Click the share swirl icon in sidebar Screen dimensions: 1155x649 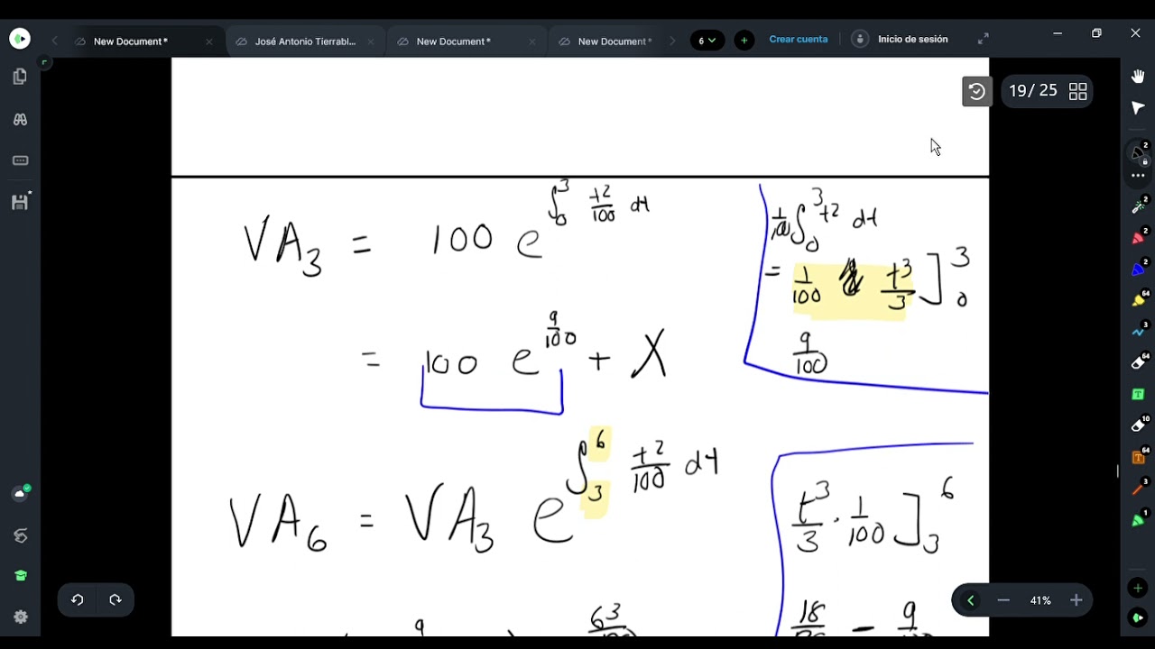21,535
